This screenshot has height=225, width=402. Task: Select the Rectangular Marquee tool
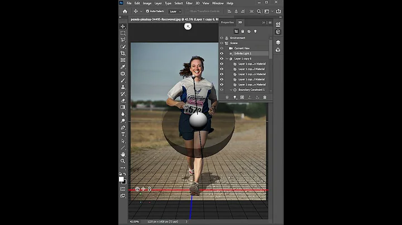[123, 33]
